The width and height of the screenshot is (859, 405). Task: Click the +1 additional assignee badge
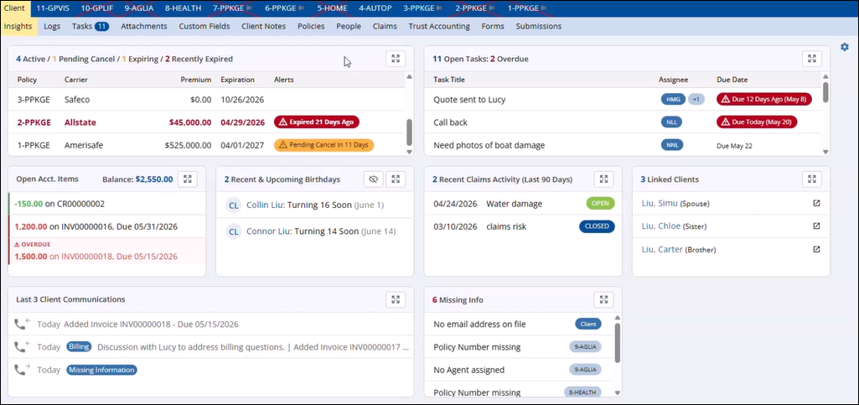(696, 99)
